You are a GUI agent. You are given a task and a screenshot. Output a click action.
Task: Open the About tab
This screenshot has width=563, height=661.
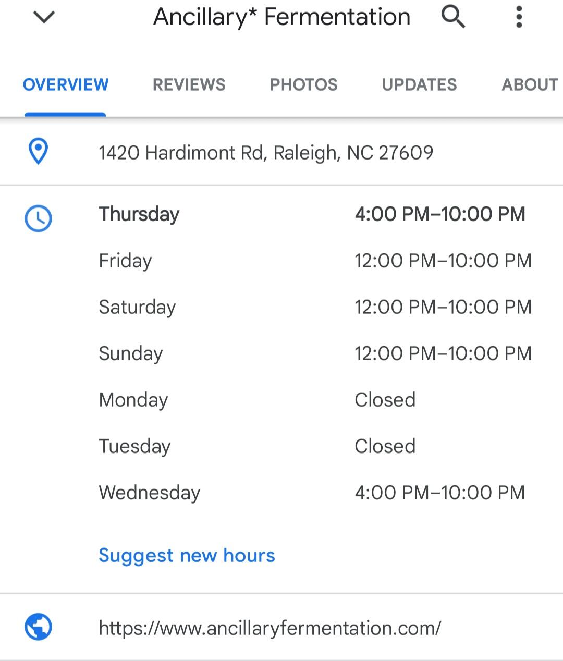tap(530, 84)
